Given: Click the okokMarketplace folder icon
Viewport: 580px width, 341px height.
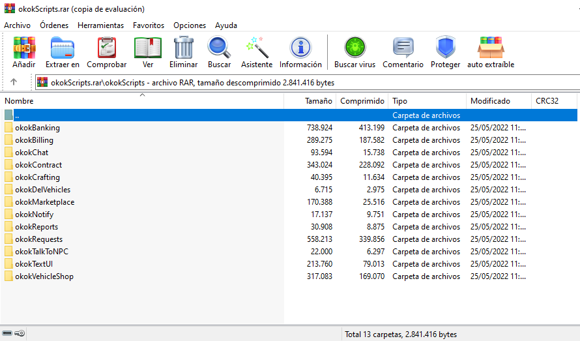Looking at the screenshot, I should click(x=8, y=202).
